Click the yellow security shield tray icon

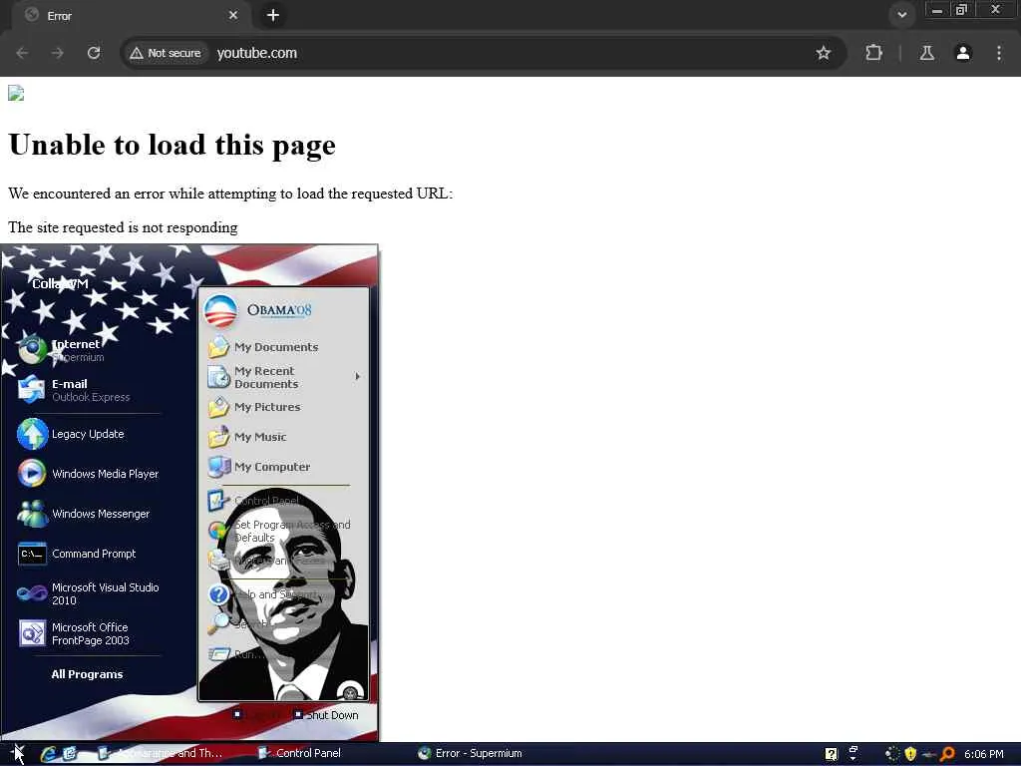pos(910,754)
